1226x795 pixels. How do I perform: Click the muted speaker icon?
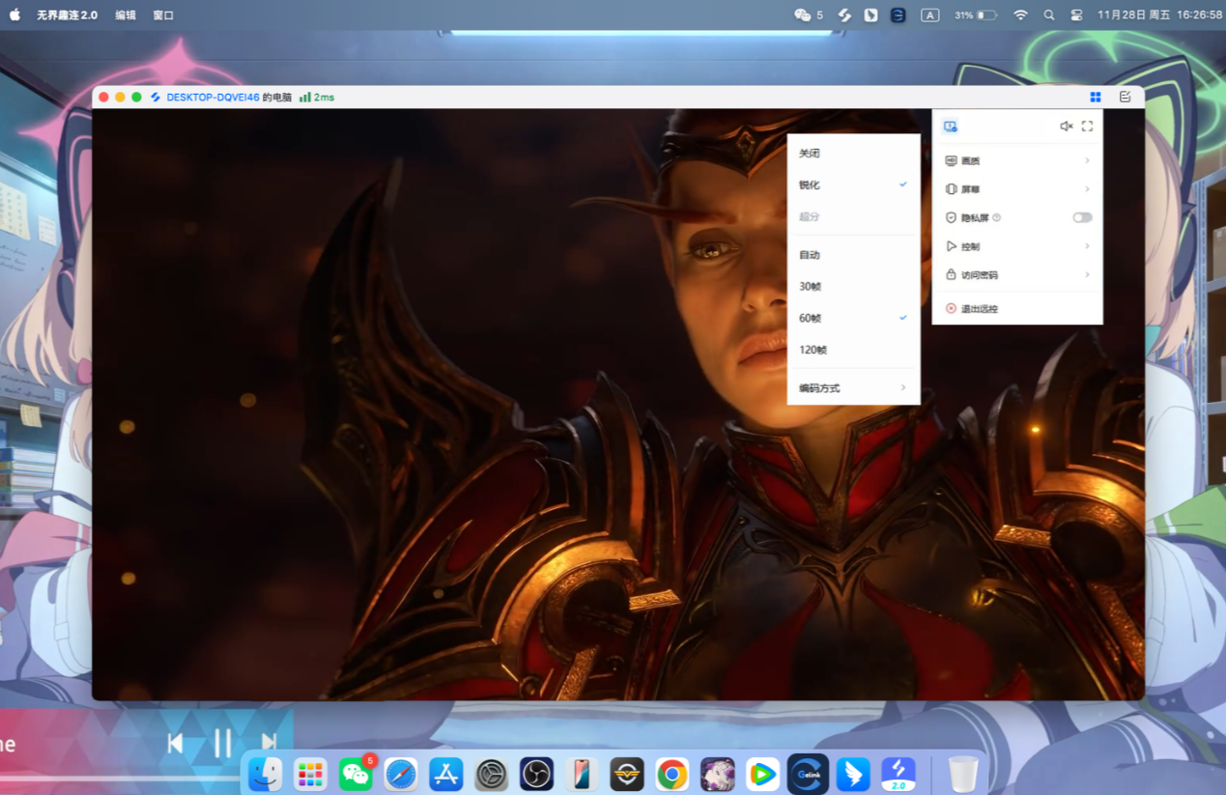pos(1066,127)
